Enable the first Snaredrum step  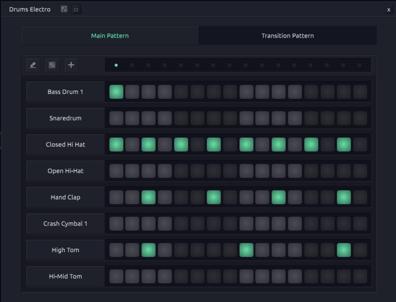pos(116,118)
